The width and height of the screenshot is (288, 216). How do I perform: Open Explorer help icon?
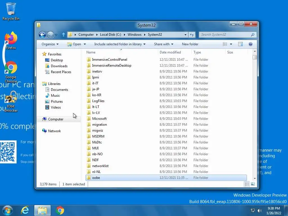click(x=251, y=44)
